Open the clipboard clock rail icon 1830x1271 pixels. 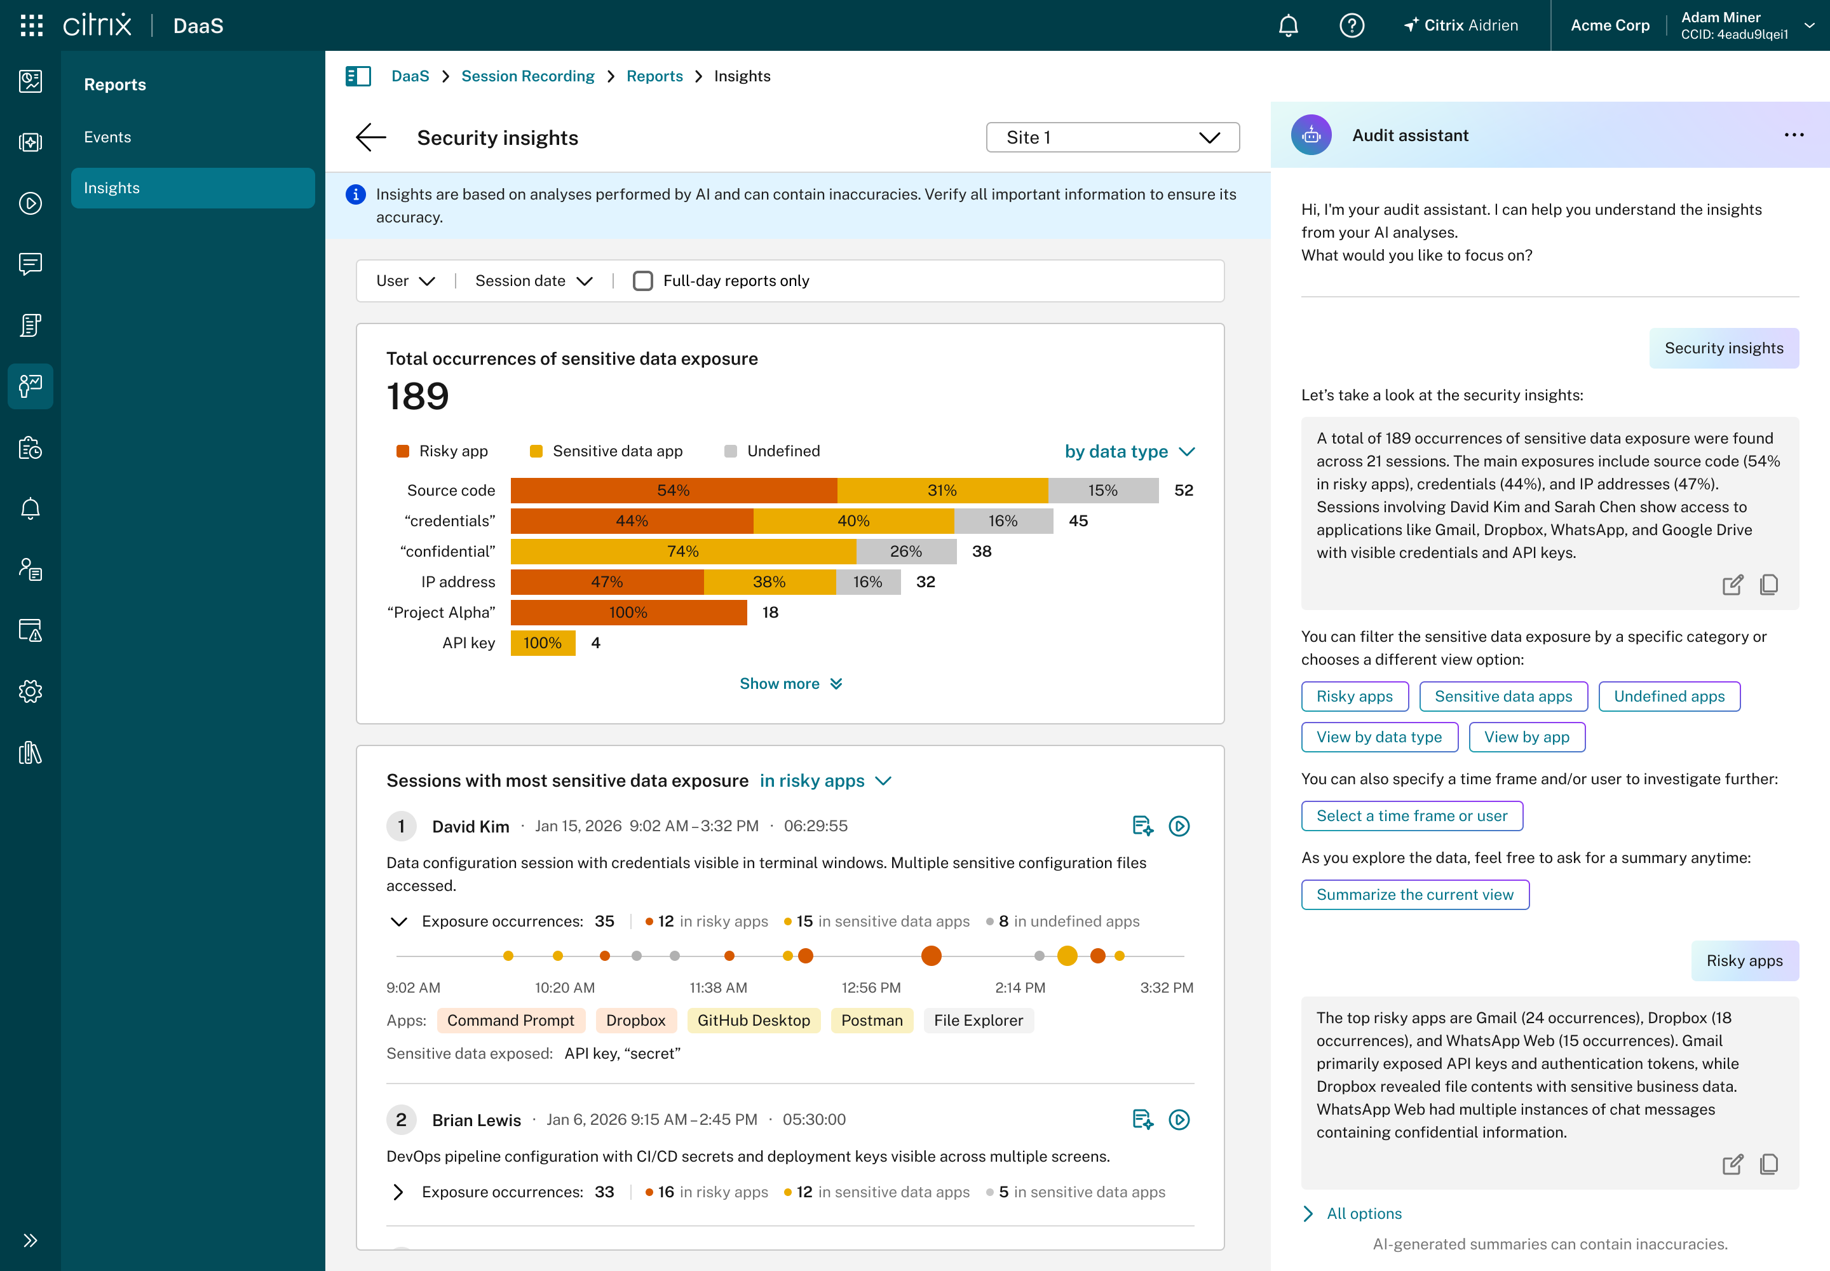point(30,447)
